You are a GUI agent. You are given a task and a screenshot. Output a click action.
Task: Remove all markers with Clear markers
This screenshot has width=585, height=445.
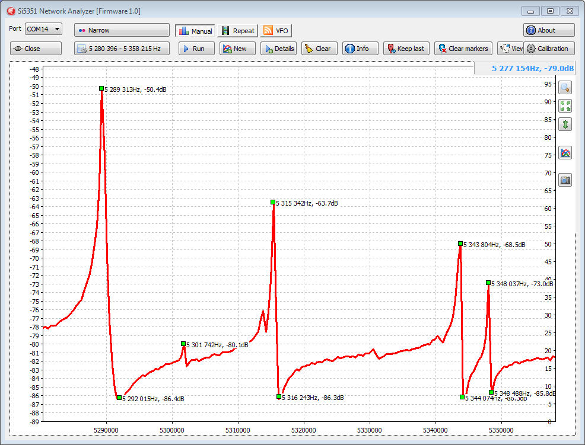tap(463, 49)
